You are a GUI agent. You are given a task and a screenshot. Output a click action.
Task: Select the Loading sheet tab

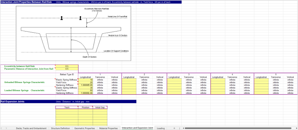click(x=160, y=128)
